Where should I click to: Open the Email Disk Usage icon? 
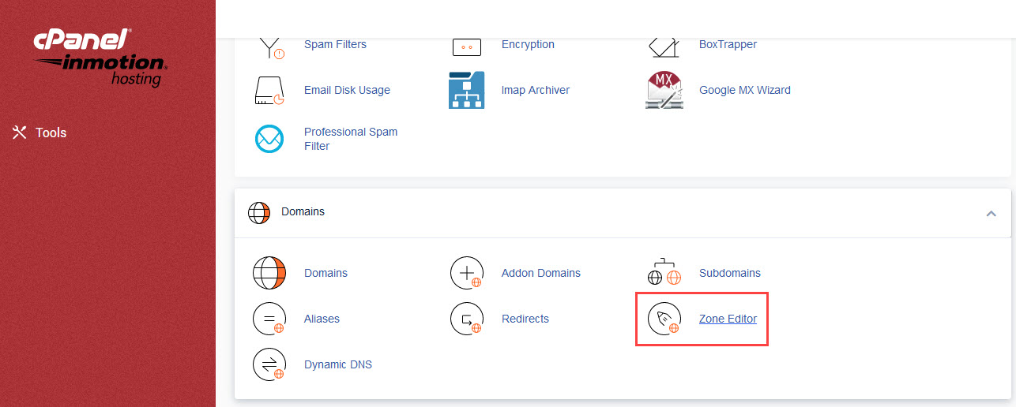(269, 91)
